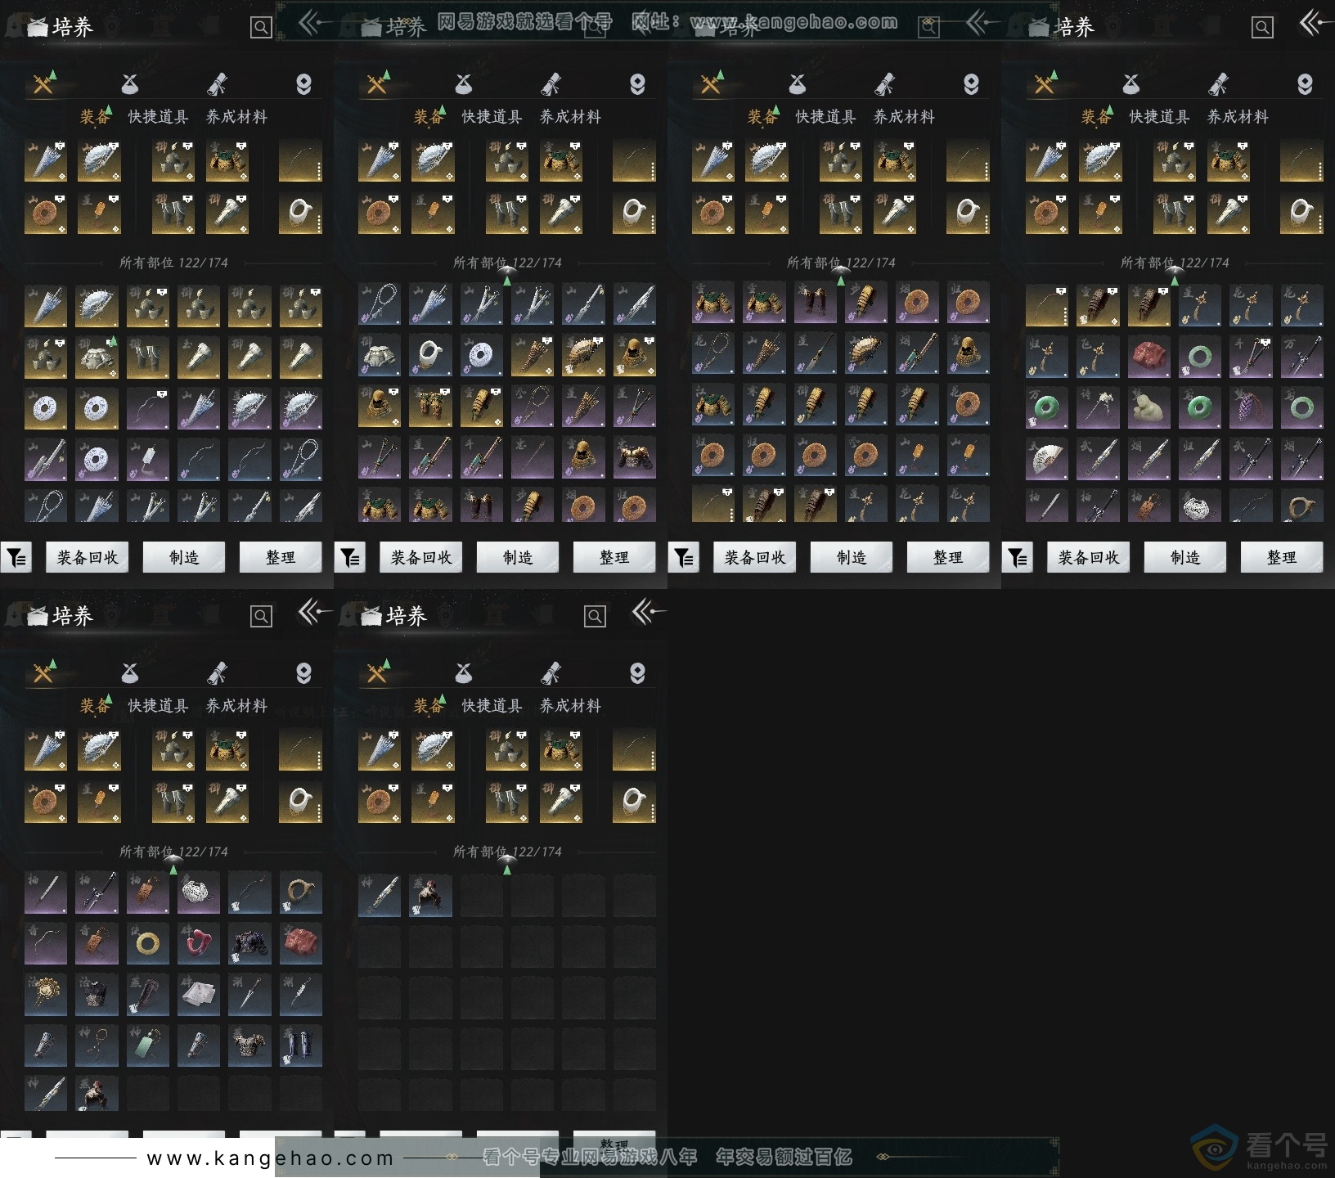Select equipped bronze disc slot in second panel
1335x1178 pixels.
(380, 214)
